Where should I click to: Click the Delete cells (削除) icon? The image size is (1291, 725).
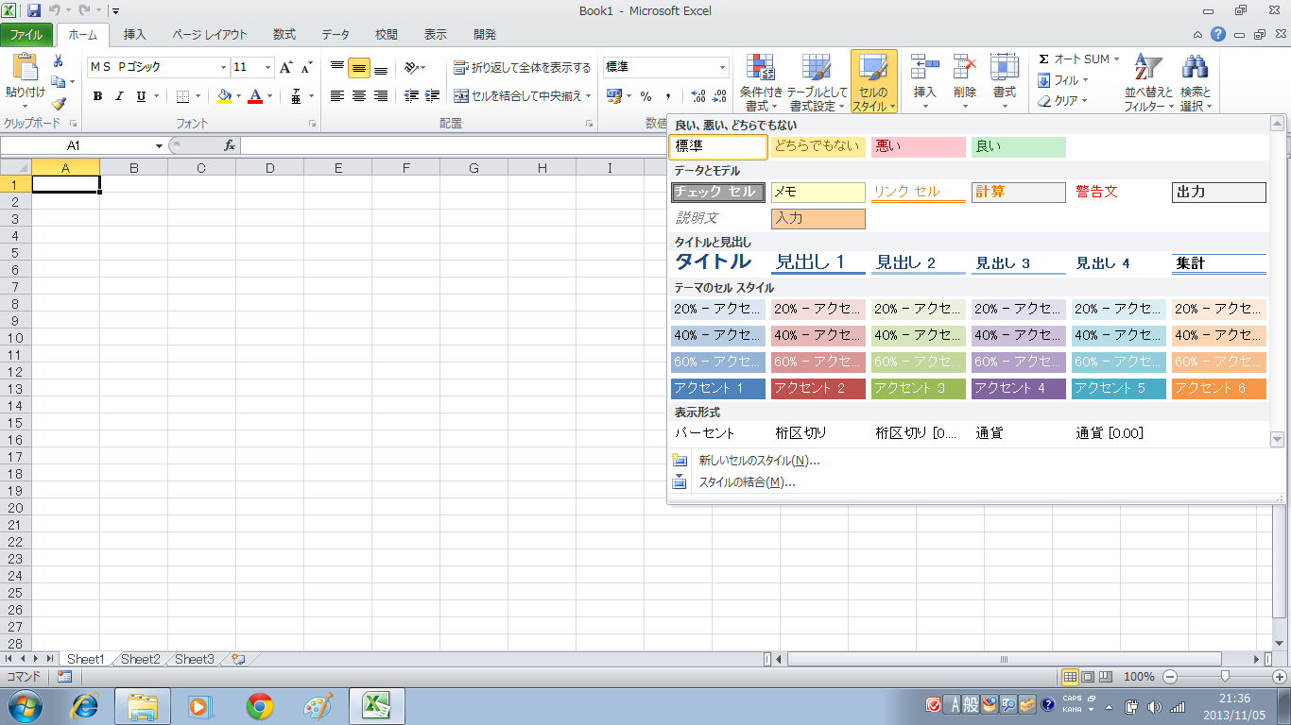coord(964,68)
